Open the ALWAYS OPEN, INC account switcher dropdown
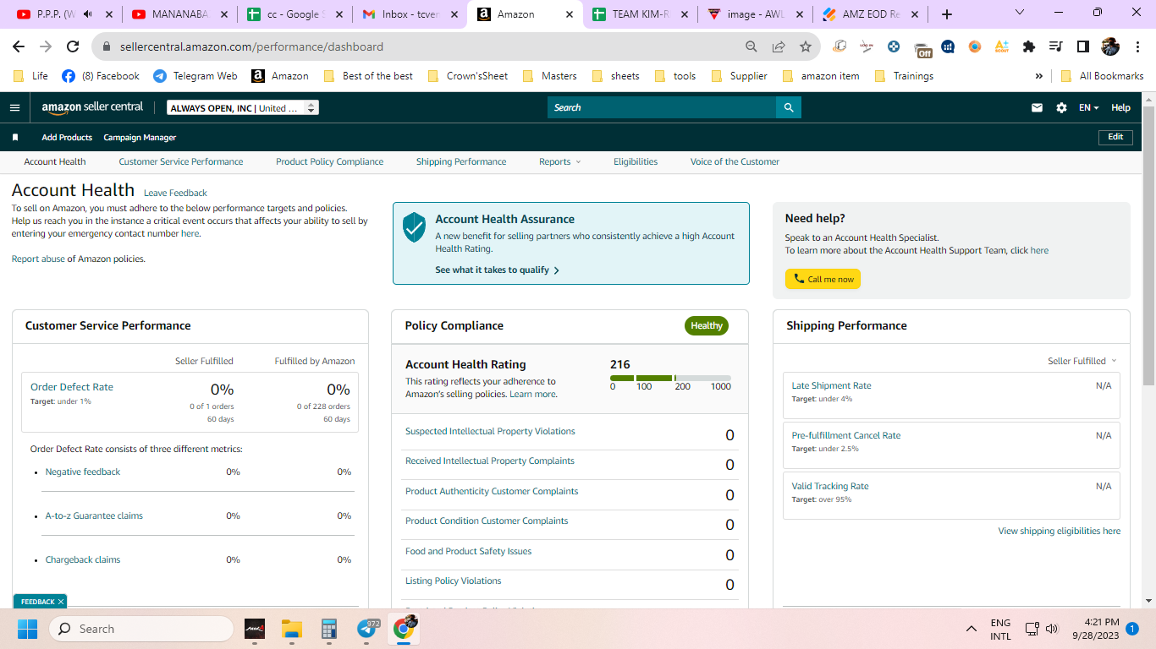Viewport: 1156px width, 649px height. 243,108
